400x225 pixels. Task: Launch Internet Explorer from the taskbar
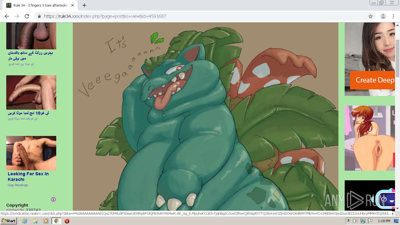(25, 221)
